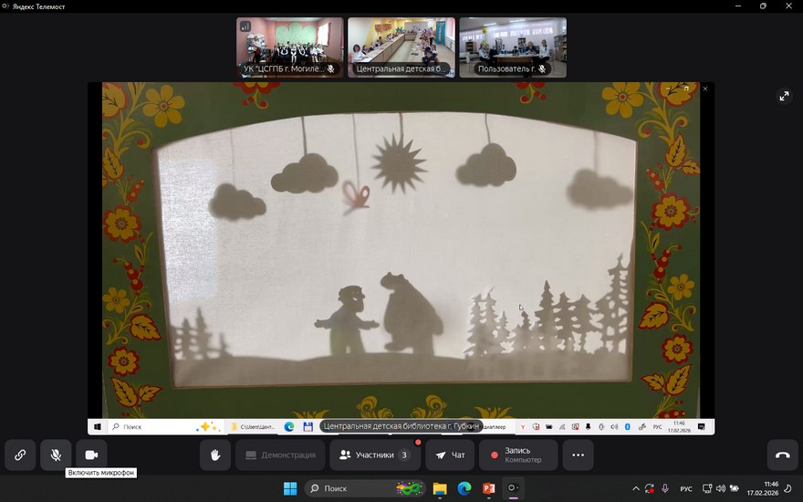This screenshot has width=803, height=502.
Task: Copy the meeting invite link
Action: click(x=20, y=455)
